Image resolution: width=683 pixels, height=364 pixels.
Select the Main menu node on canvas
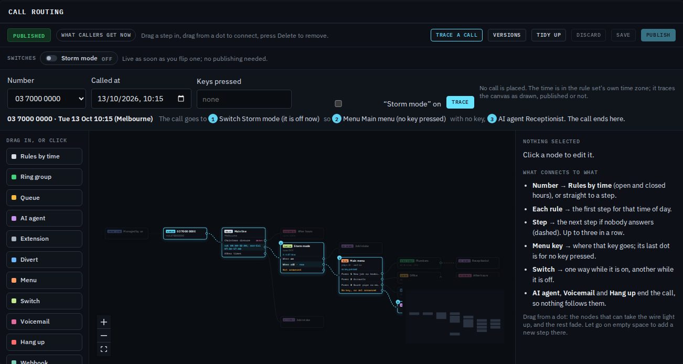(361, 275)
